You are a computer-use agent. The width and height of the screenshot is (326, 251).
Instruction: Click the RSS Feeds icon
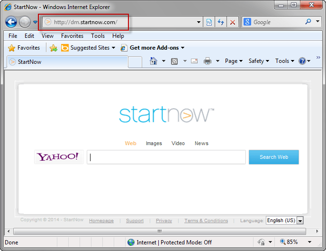coord(174,61)
